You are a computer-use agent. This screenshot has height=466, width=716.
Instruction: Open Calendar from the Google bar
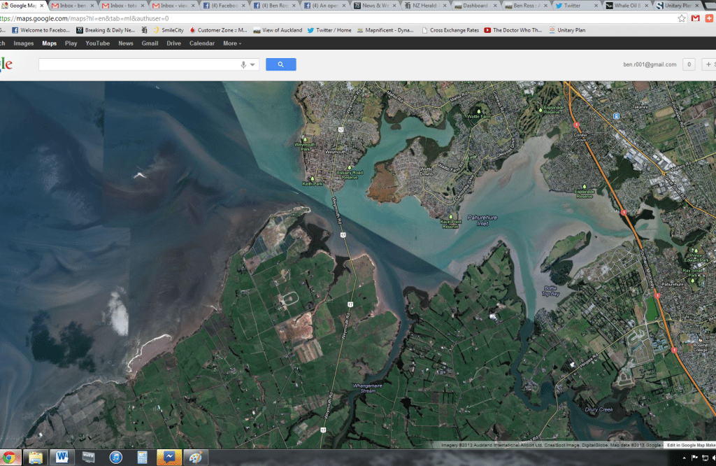pos(202,43)
